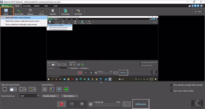The height and width of the screenshot is (109, 205).
Task: Switch to the Webcam source
Action: 30,12
